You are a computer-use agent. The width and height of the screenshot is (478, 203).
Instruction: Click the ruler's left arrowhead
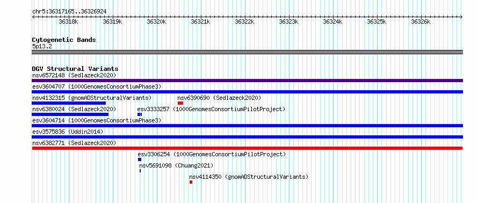click(33, 17)
